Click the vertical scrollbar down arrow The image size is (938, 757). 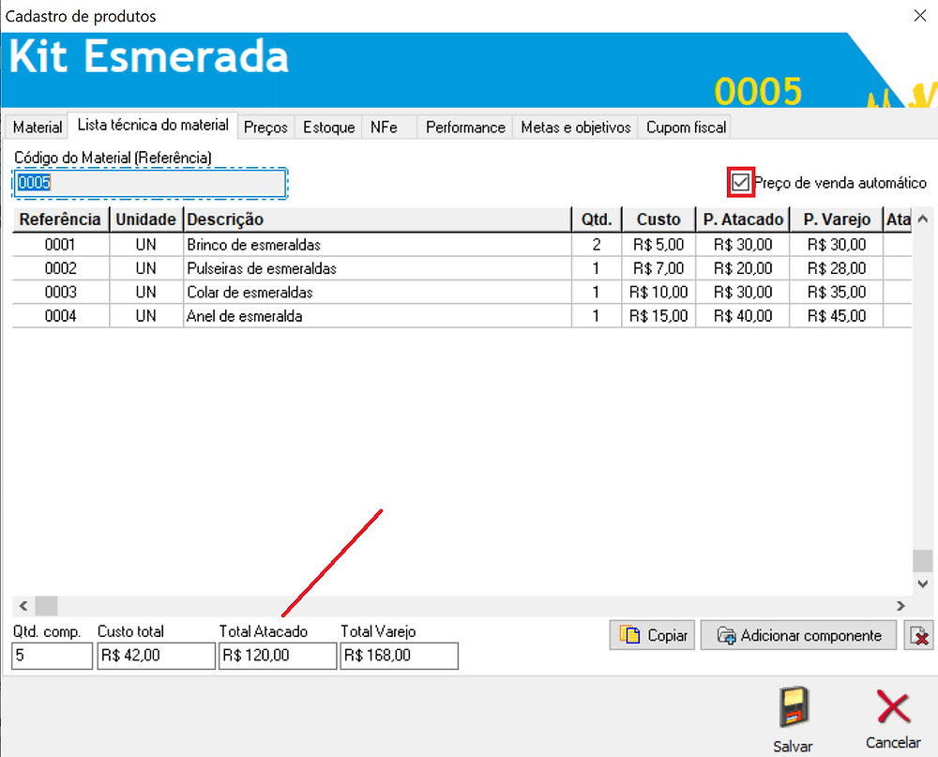pyautogui.click(x=922, y=583)
